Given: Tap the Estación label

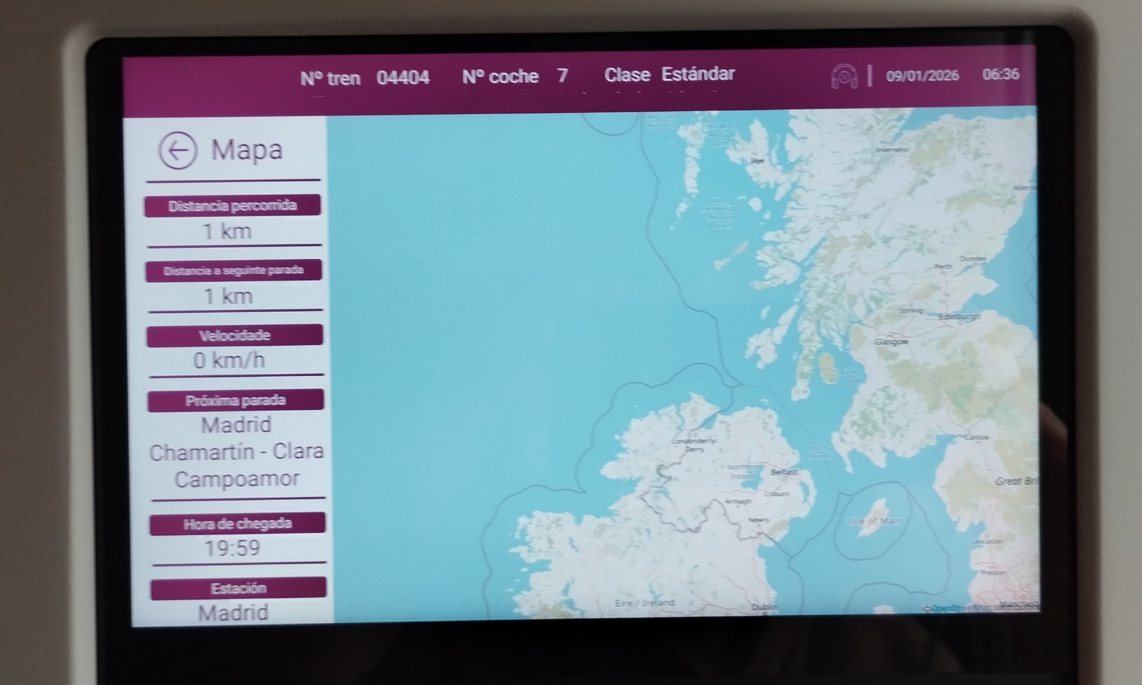Looking at the screenshot, I should [x=239, y=588].
